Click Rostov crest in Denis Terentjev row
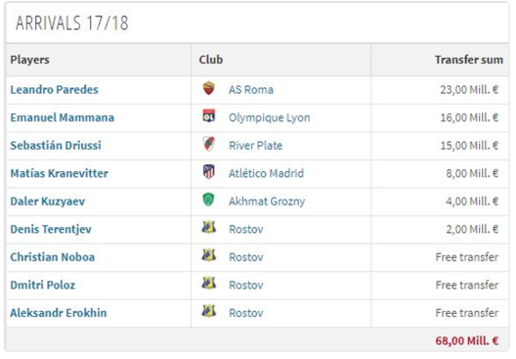This screenshot has height=359, width=516. tap(208, 227)
